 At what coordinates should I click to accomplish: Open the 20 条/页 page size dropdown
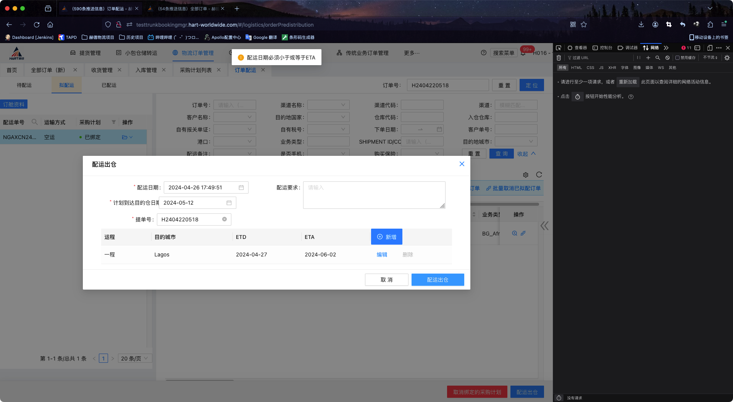[x=135, y=359]
